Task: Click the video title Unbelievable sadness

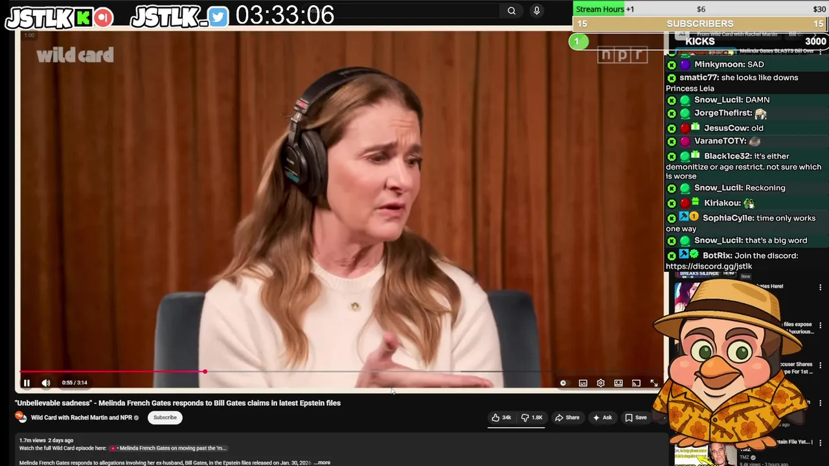Action: click(177, 403)
